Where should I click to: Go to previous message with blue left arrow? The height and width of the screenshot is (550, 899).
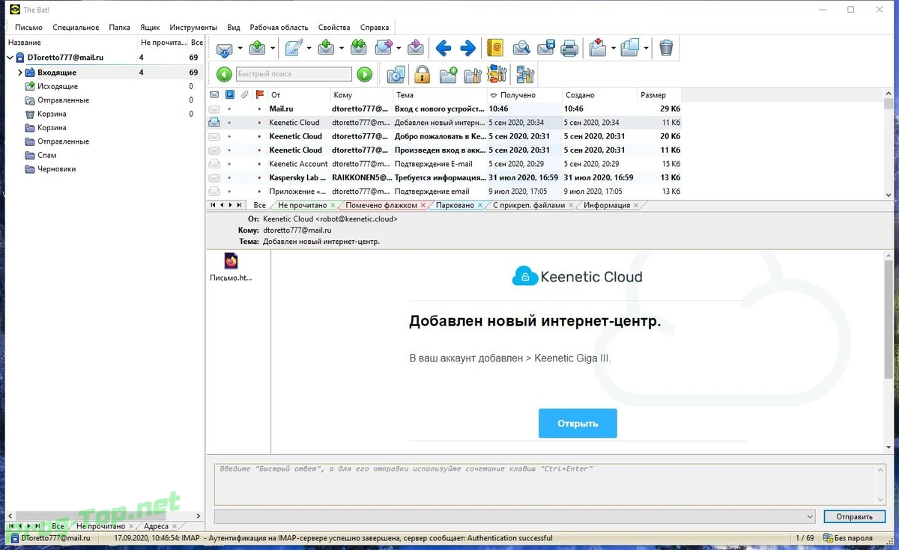444,49
